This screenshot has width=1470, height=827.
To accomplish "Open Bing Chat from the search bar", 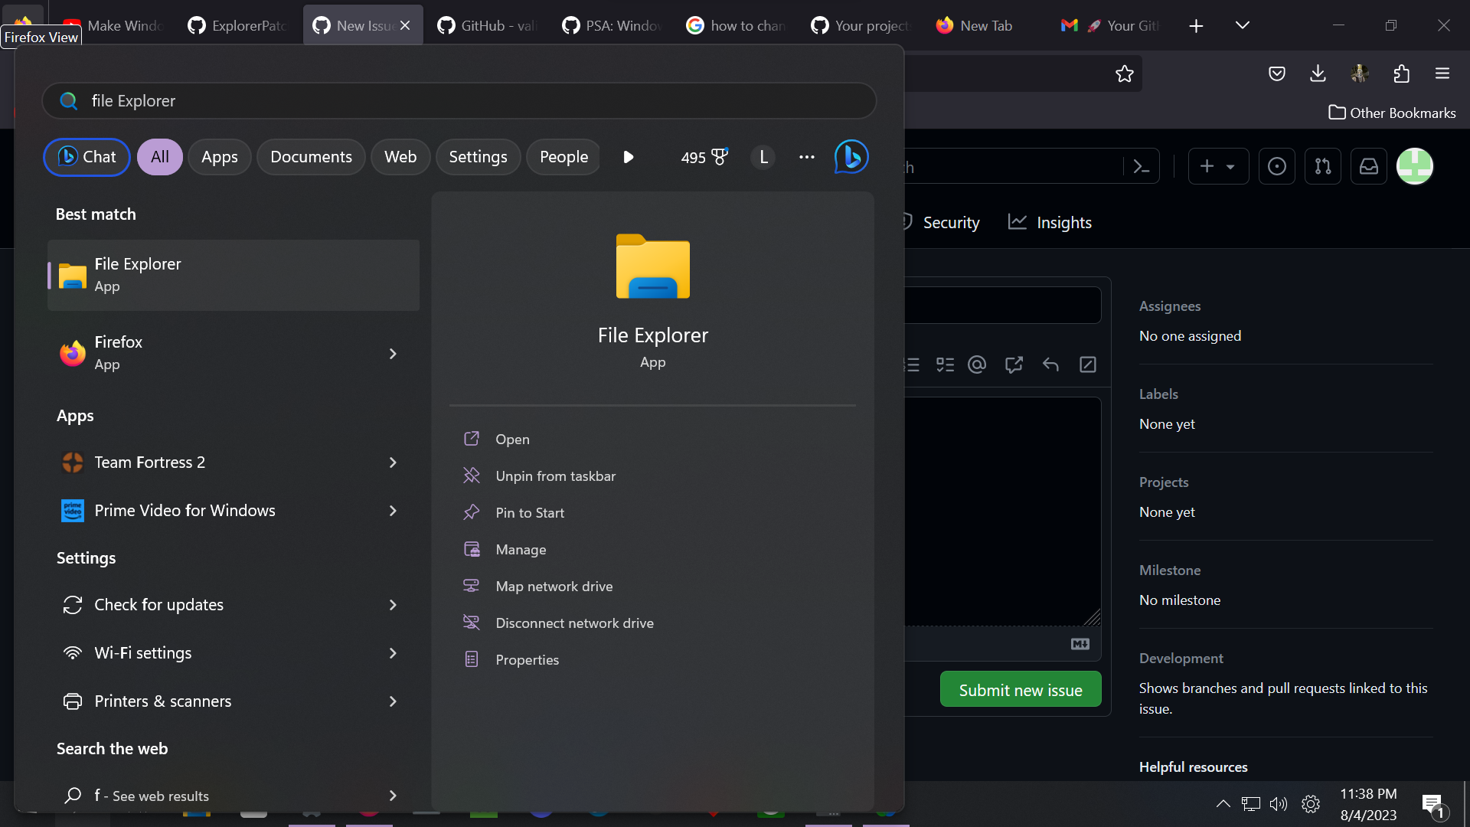I will coord(86,157).
